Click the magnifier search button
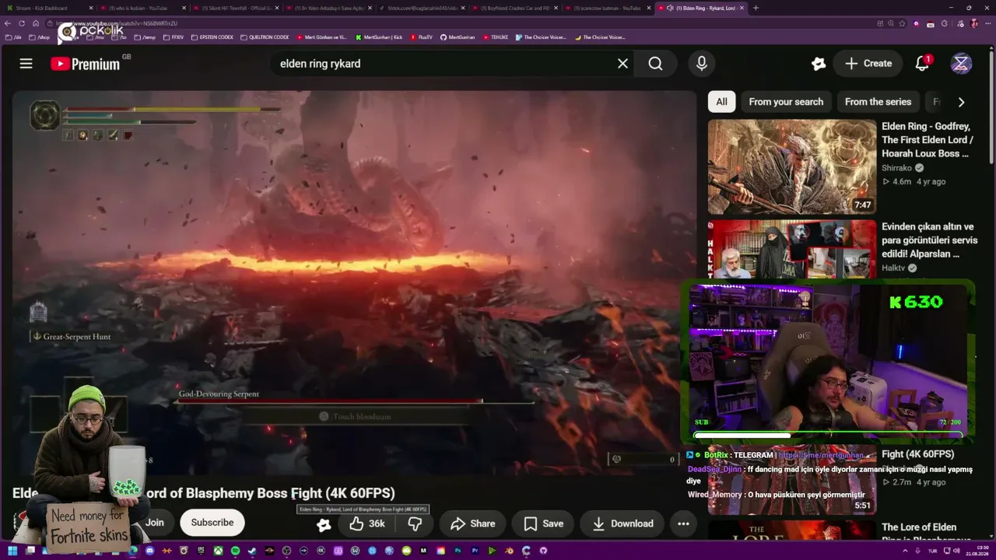 point(656,64)
